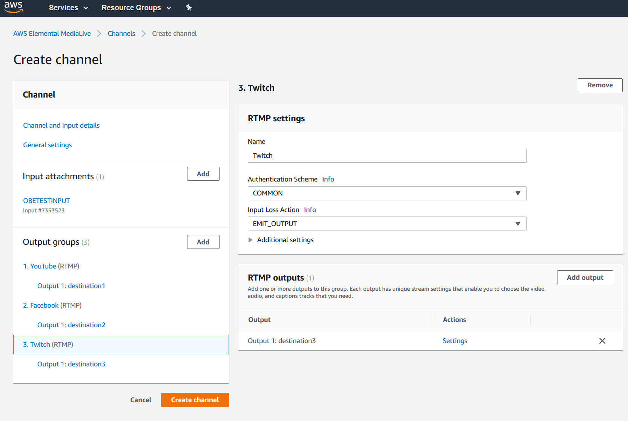
Task: Click Create channel button
Action: tap(195, 400)
